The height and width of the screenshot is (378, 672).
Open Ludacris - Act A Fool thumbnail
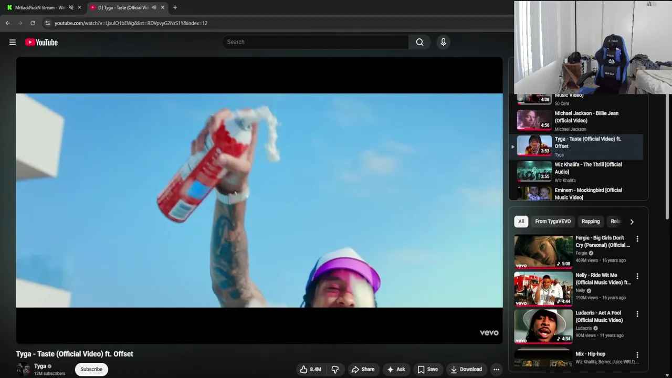[543, 326]
